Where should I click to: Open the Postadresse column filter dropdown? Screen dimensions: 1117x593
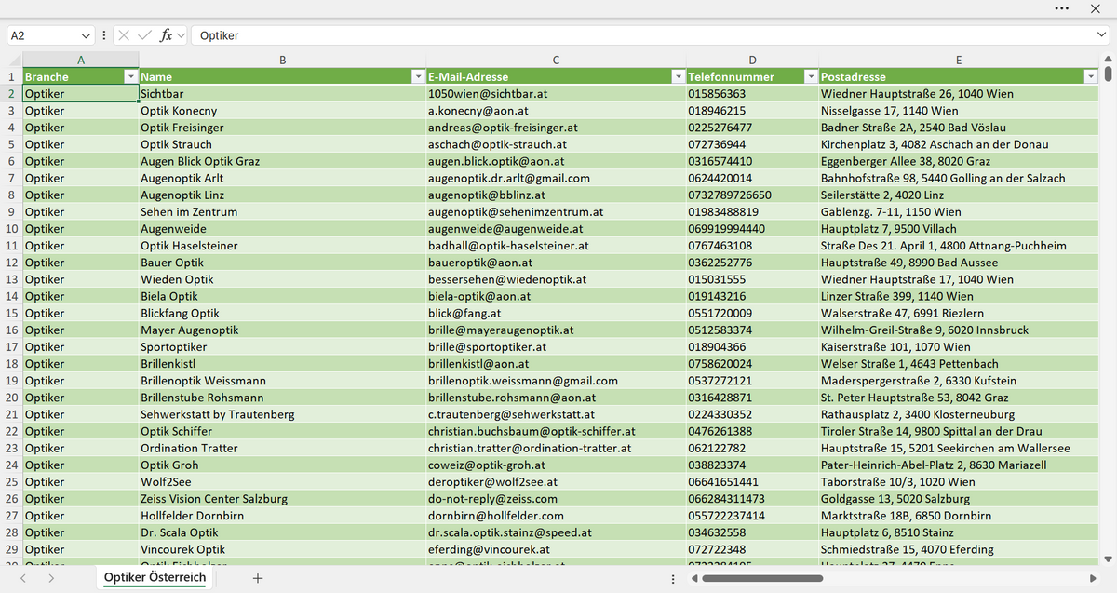click(1091, 76)
